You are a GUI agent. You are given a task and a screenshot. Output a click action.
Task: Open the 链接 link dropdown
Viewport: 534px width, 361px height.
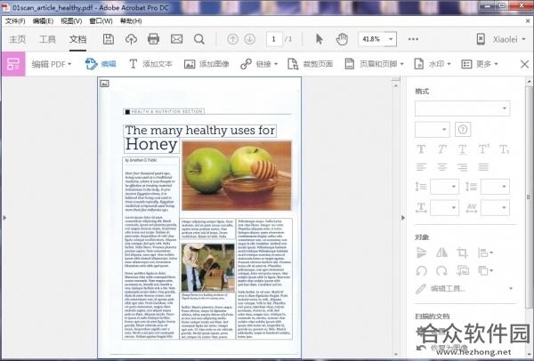(x=259, y=64)
